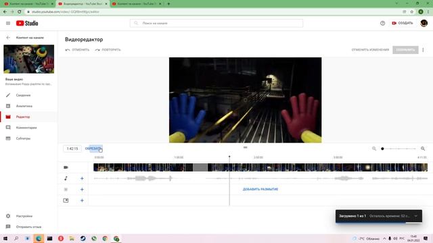Screen dimensions: 433x243
Task: Click the video filmstrip track
Action: (x=260, y=167)
